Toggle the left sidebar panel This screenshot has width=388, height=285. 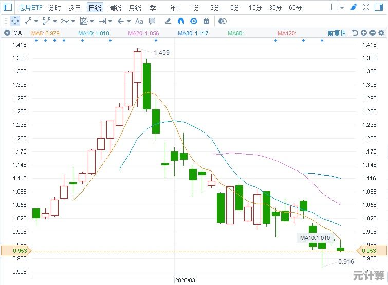coord(7,7)
